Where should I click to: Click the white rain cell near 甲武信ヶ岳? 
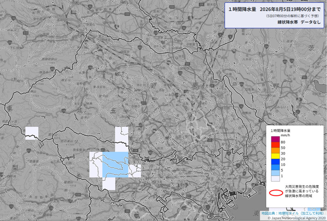[x=32, y=133]
